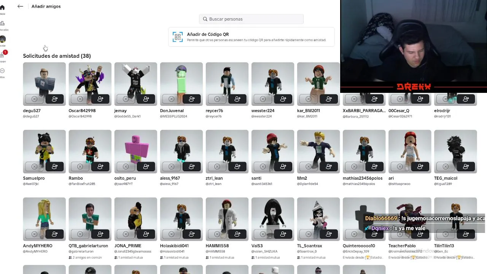Decline friend request from degu527

pos(34,99)
